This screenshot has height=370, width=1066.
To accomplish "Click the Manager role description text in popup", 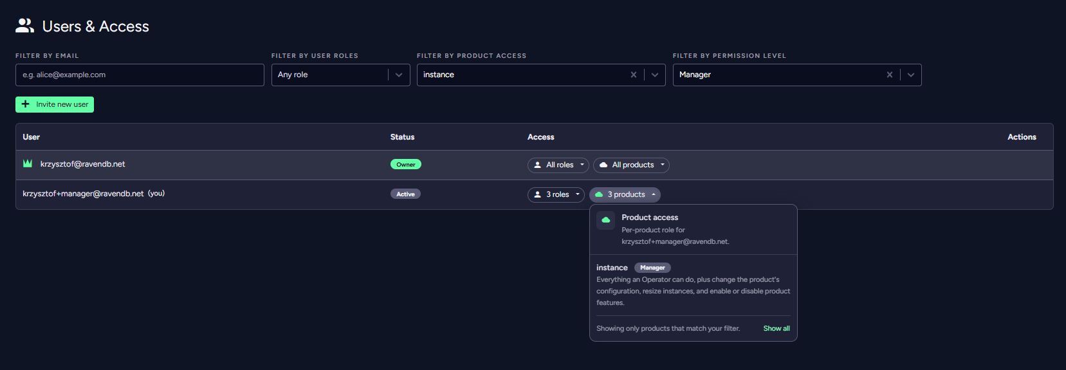I will pos(694,291).
